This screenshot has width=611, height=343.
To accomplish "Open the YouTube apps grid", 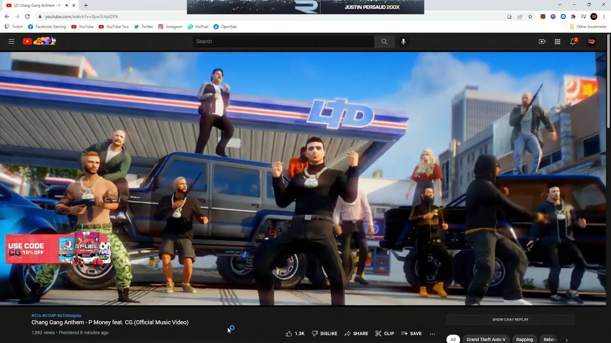I will 557,41.
